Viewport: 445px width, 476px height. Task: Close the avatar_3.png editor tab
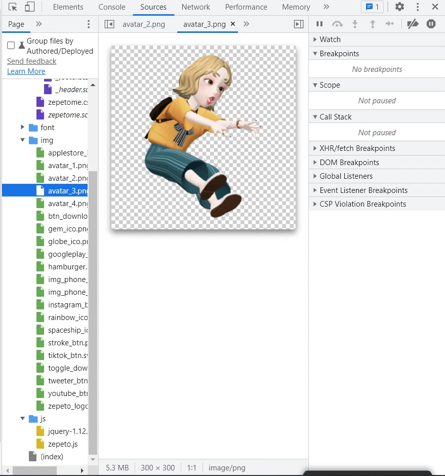coord(233,24)
